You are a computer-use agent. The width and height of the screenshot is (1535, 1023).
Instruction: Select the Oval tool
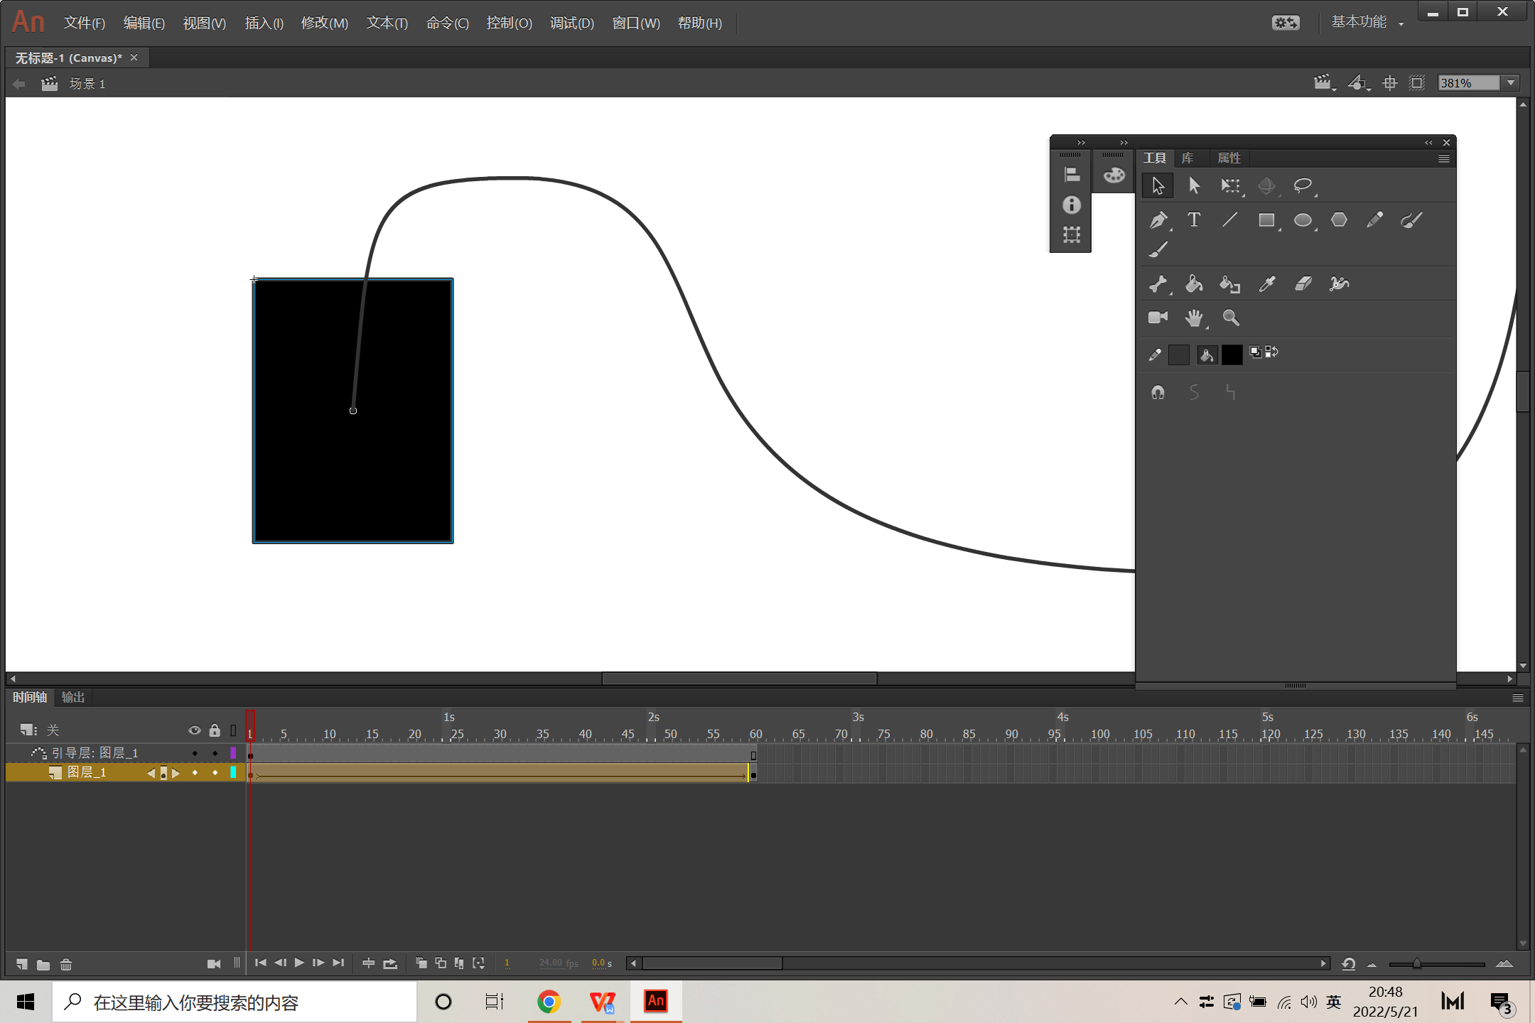click(x=1302, y=220)
